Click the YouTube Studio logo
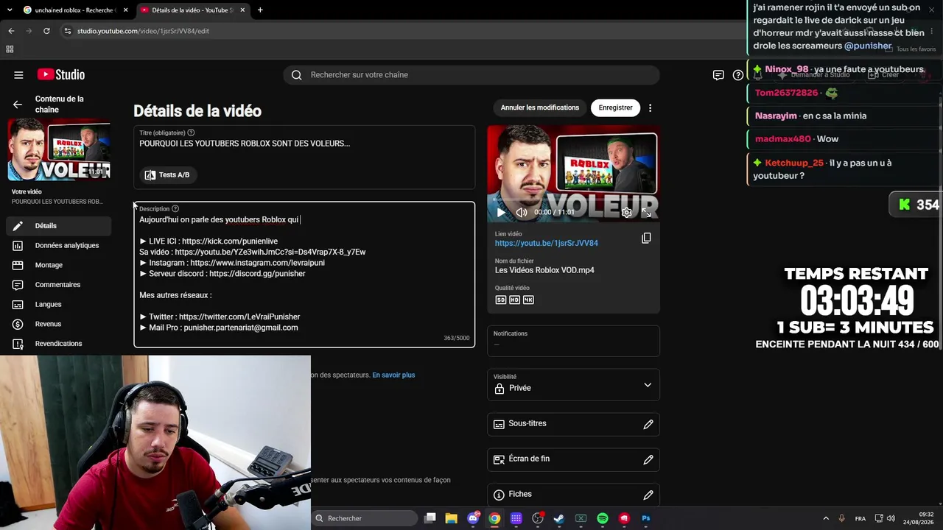943x530 pixels. coord(61,75)
